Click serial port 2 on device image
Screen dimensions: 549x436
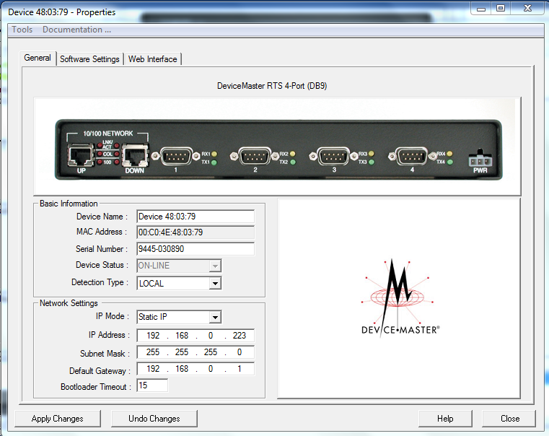(x=255, y=157)
